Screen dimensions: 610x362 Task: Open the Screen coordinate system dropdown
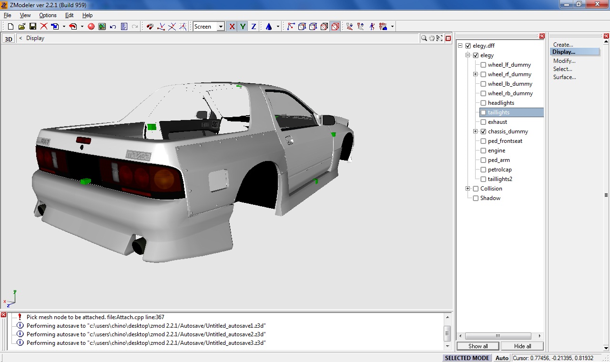[x=221, y=27]
